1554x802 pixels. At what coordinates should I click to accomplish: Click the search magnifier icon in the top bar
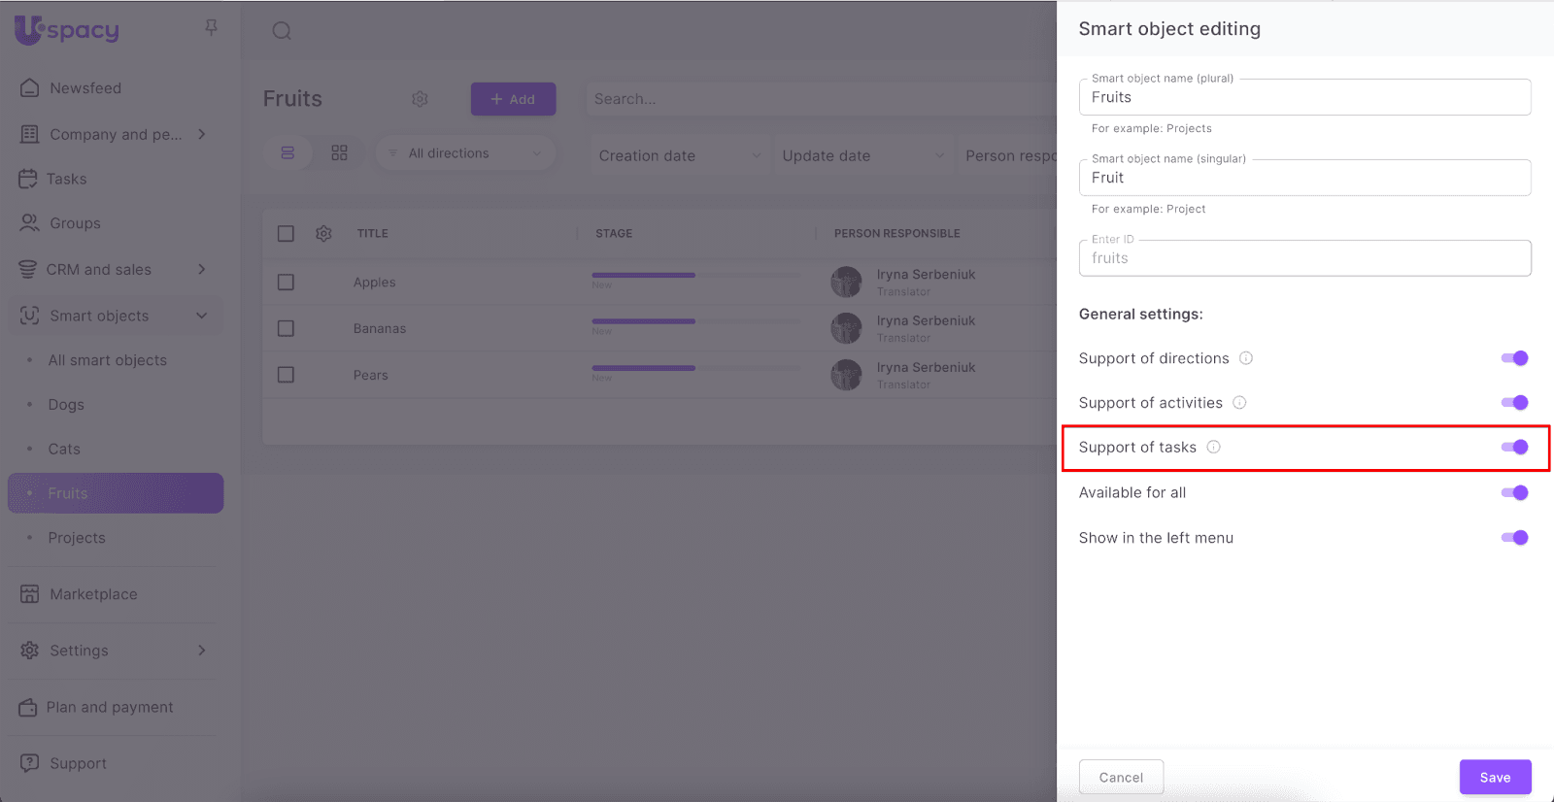coord(282,31)
